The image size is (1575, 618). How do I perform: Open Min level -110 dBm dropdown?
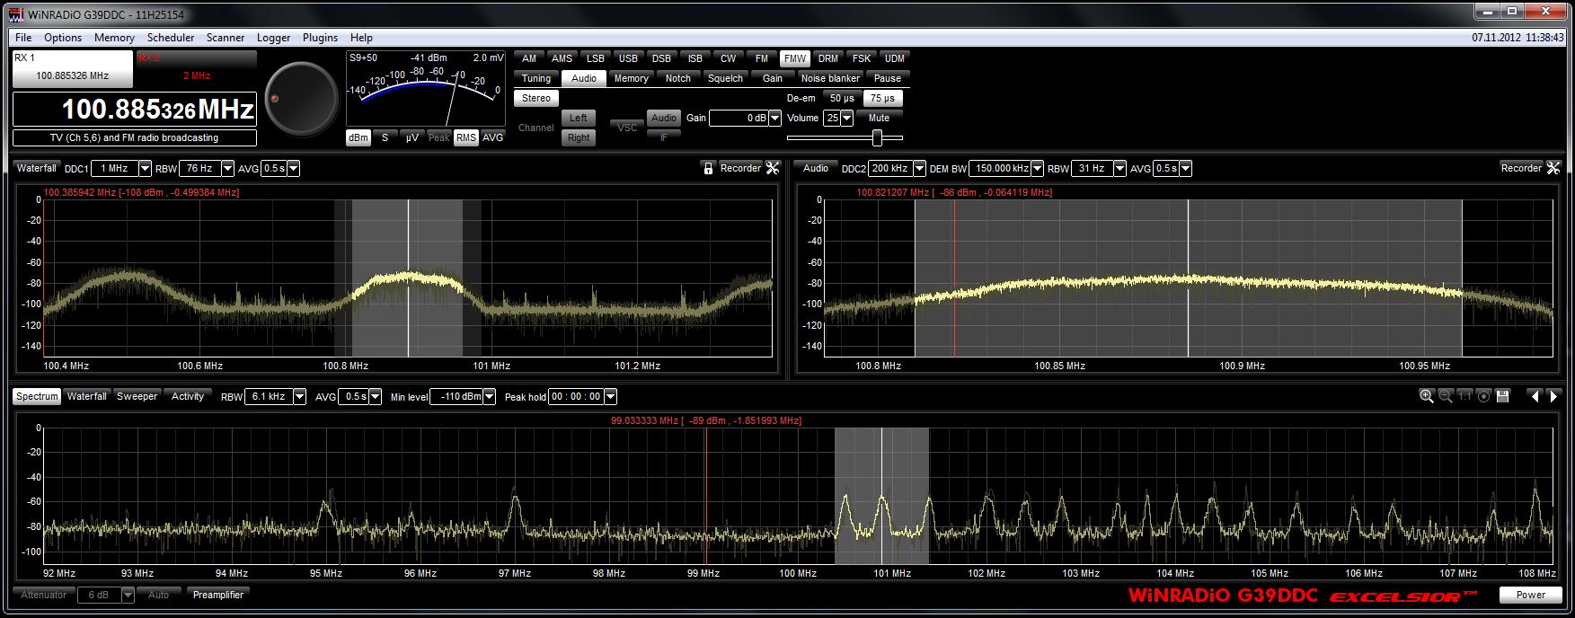pos(490,397)
